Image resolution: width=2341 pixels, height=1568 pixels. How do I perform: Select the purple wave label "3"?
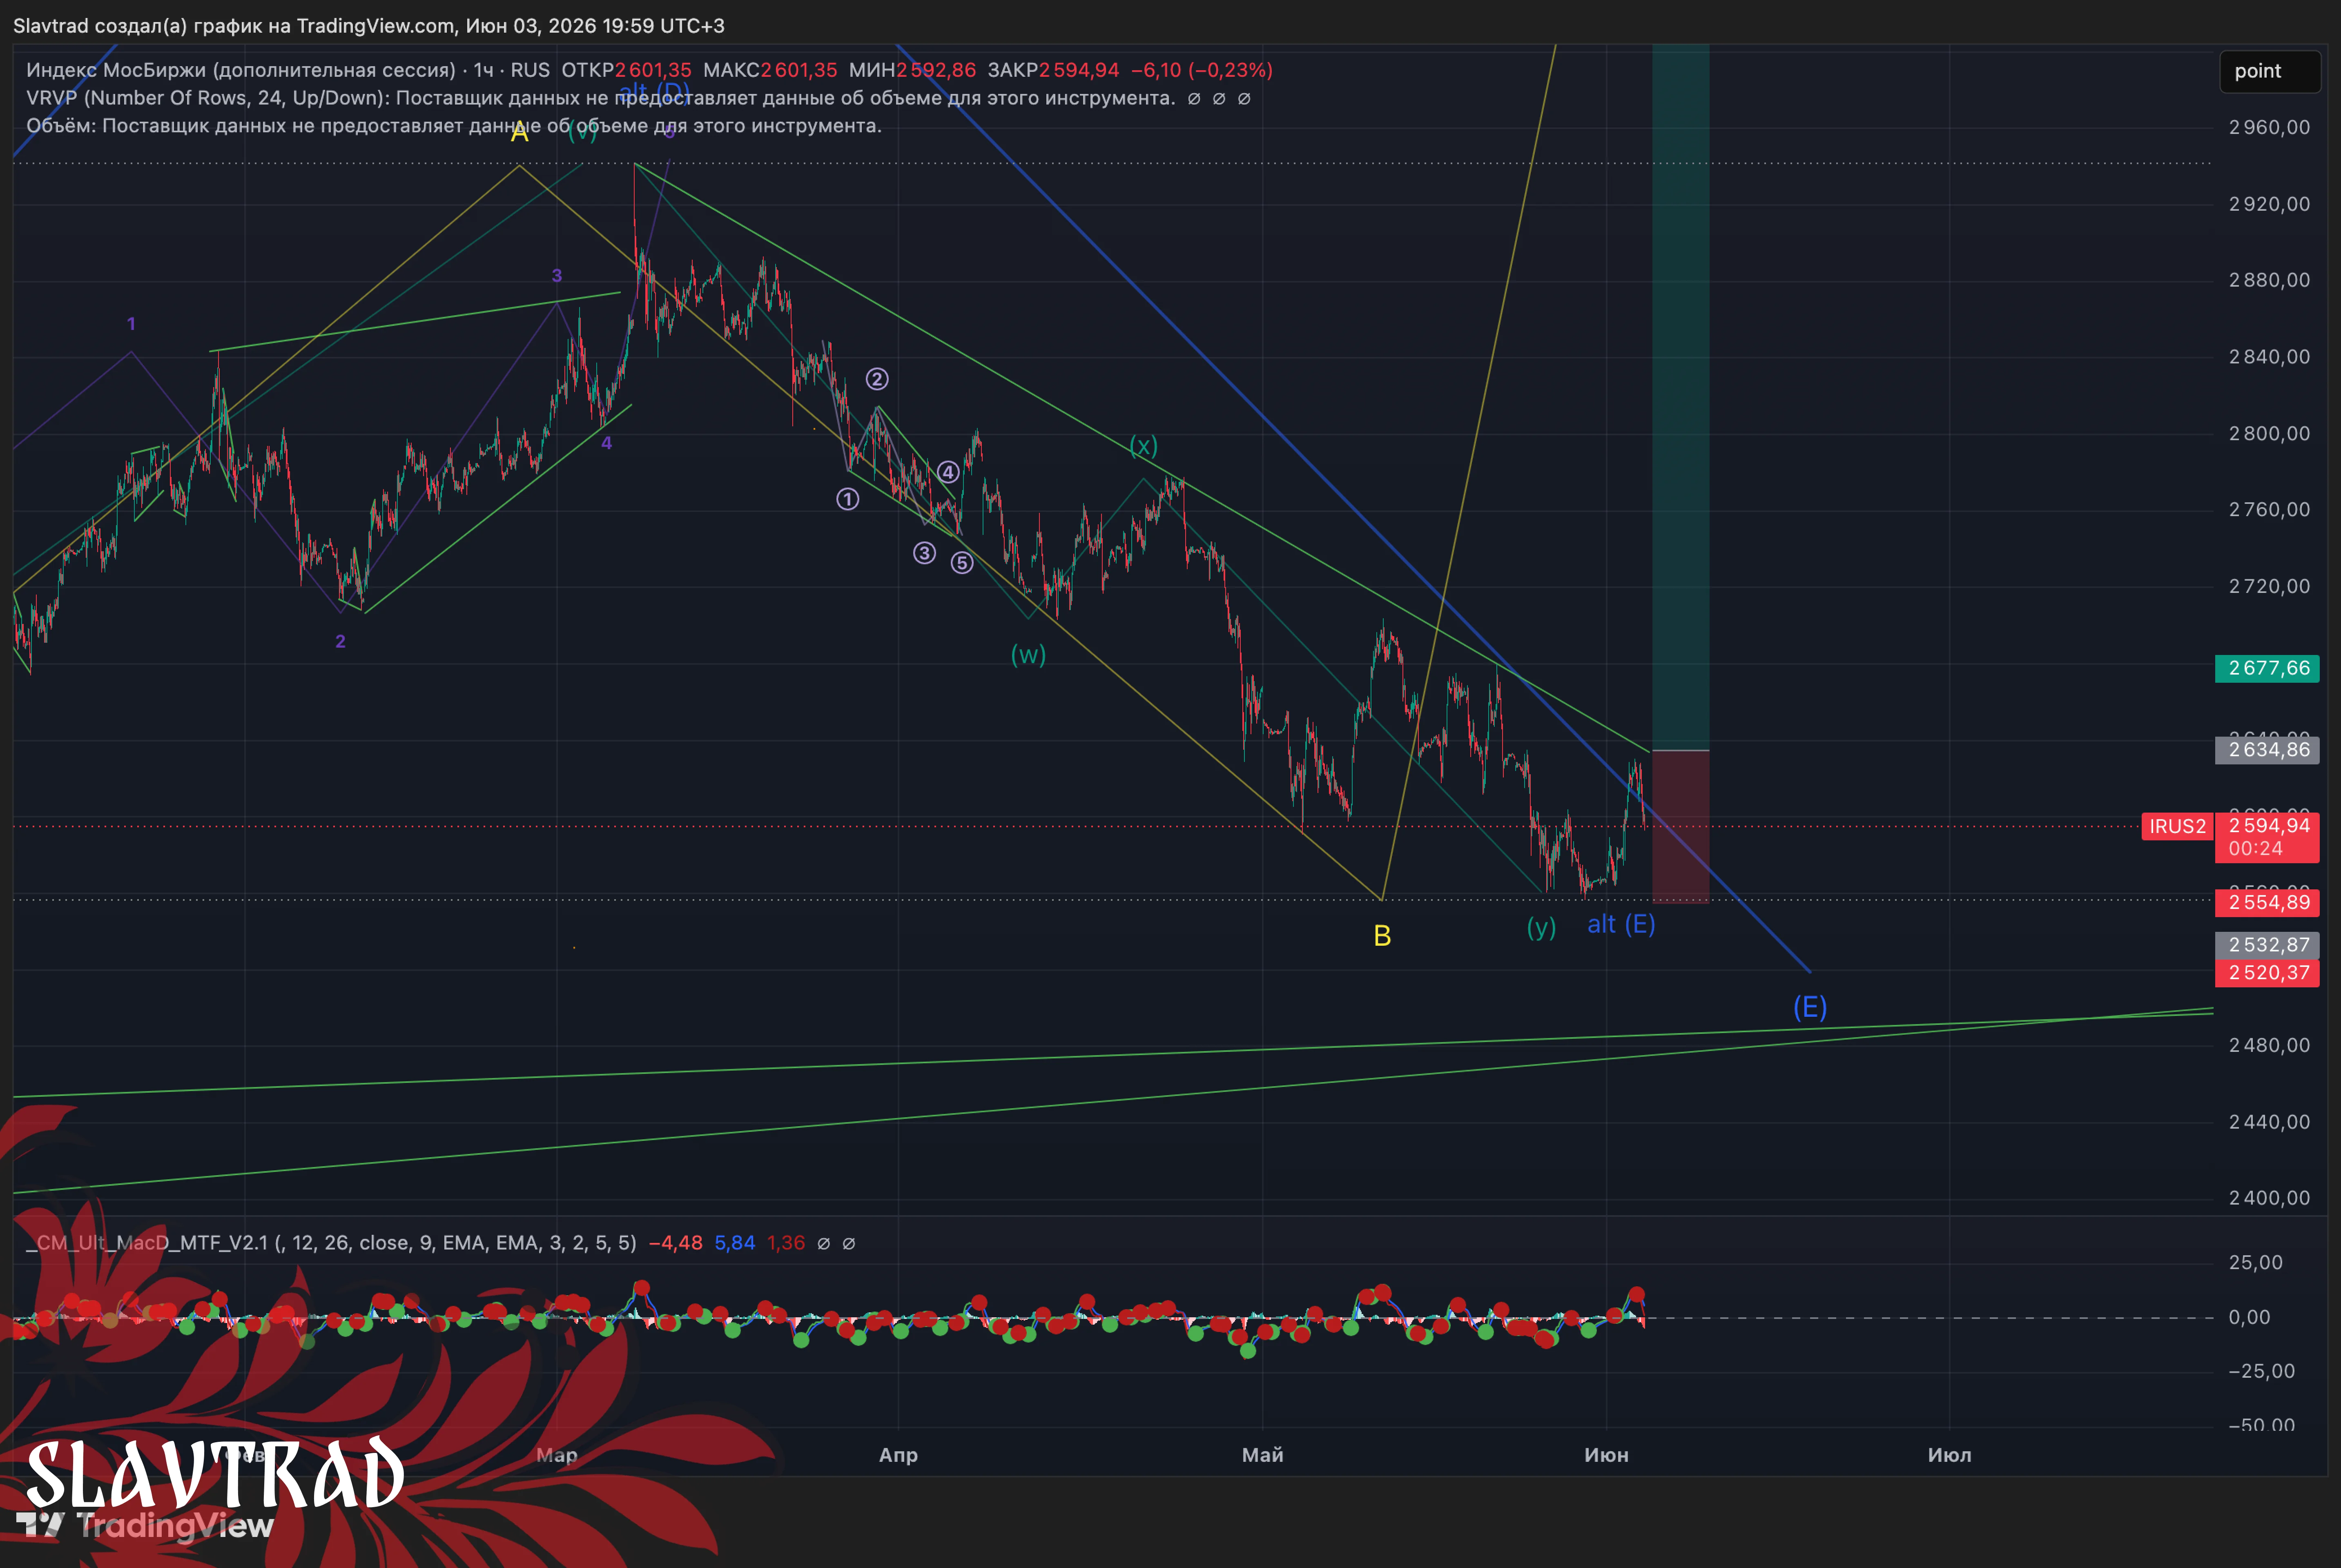[557, 276]
